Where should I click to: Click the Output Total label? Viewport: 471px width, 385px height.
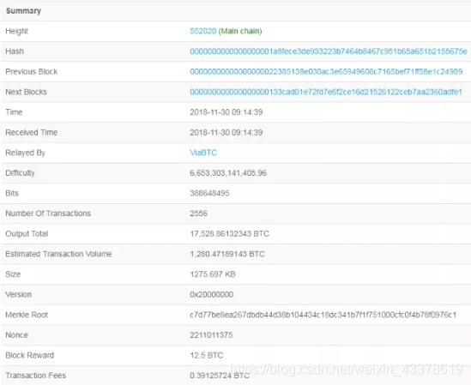tap(27, 233)
